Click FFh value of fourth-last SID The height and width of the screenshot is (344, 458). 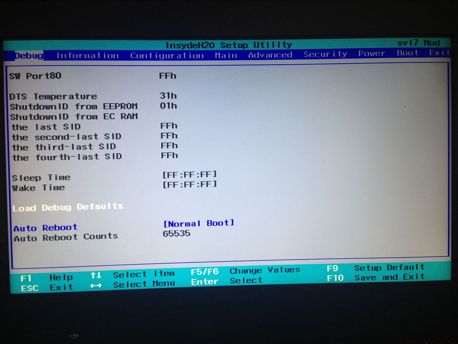[170, 155]
